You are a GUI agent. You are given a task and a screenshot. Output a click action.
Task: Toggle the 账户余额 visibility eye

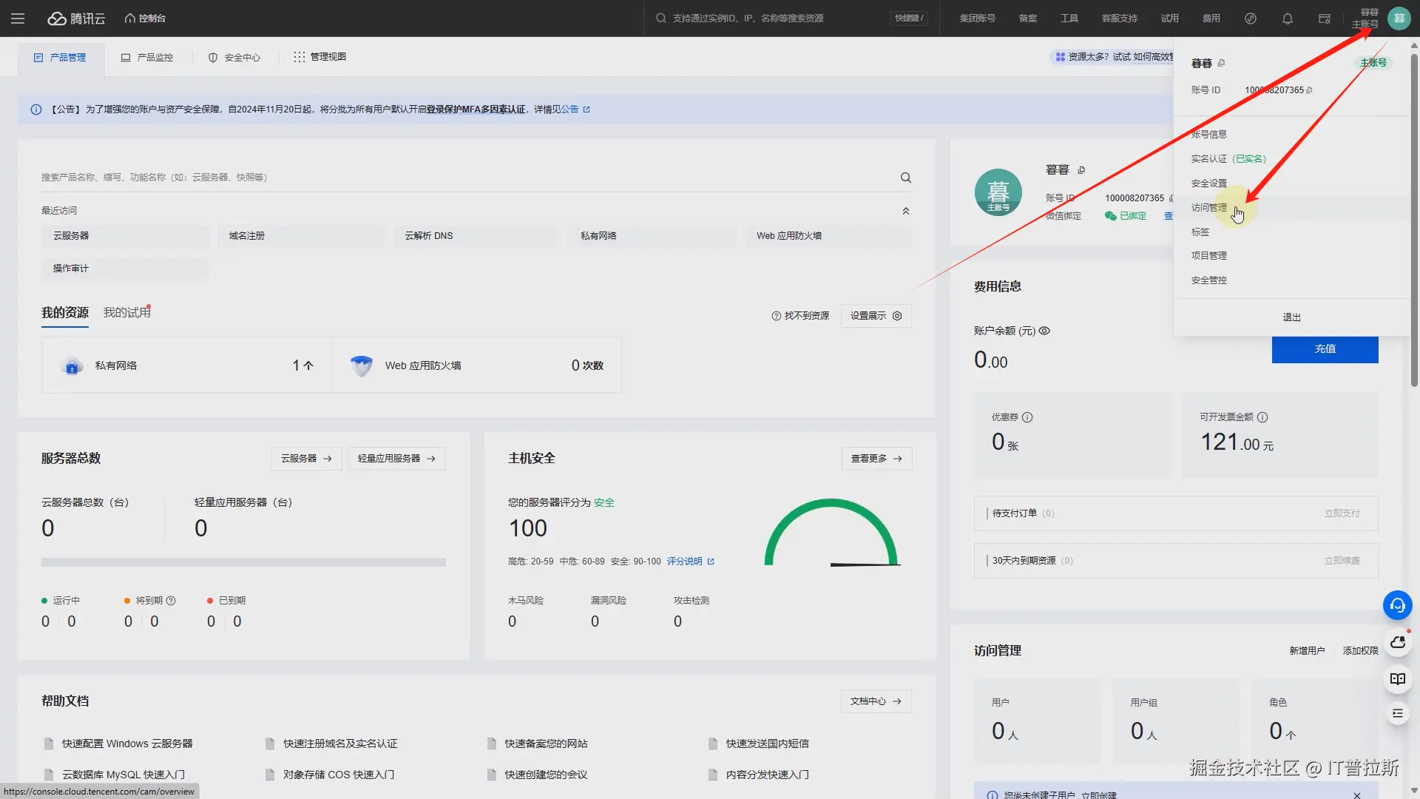(x=1044, y=331)
